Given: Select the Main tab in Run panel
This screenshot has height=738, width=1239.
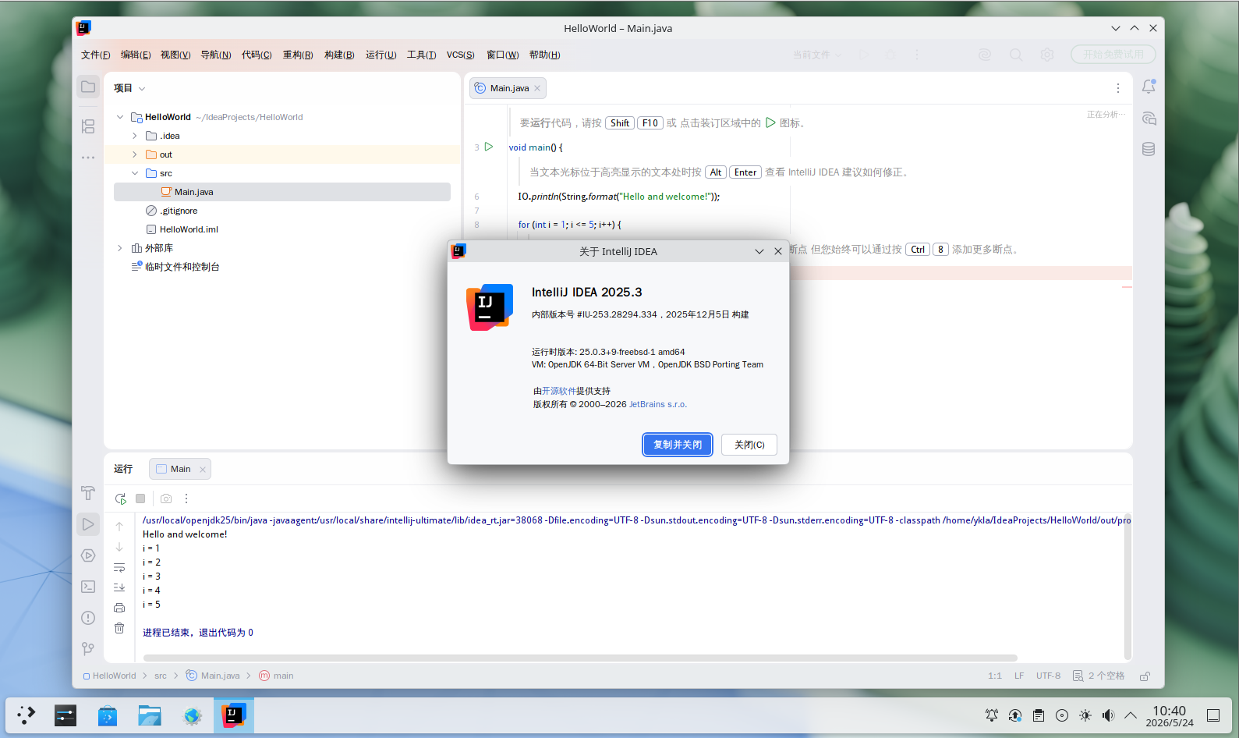Looking at the screenshot, I should tap(180, 469).
